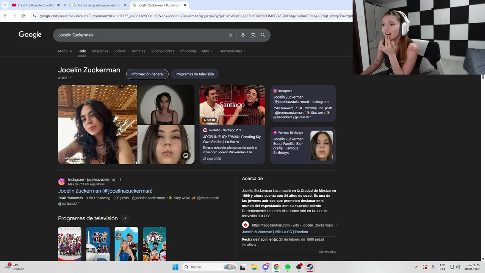This screenshot has width=485, height=273.
Task: Open the Famous Birthdays card
Action: click(x=303, y=146)
